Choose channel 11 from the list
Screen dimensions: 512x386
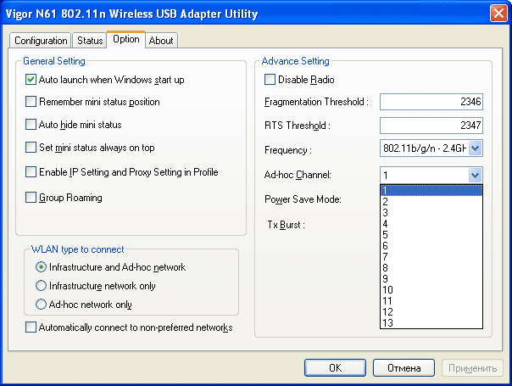point(431,301)
